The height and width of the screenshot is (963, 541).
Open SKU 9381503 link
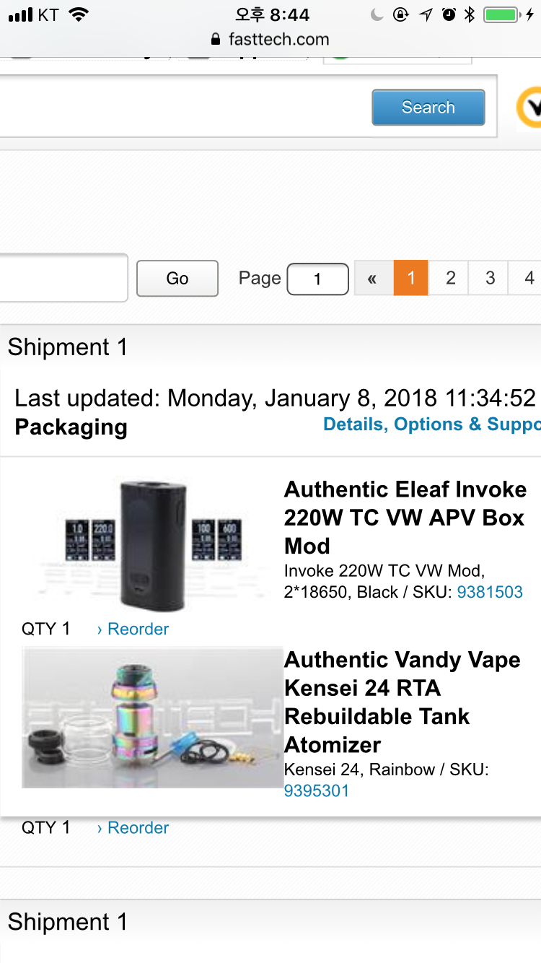coord(490,592)
